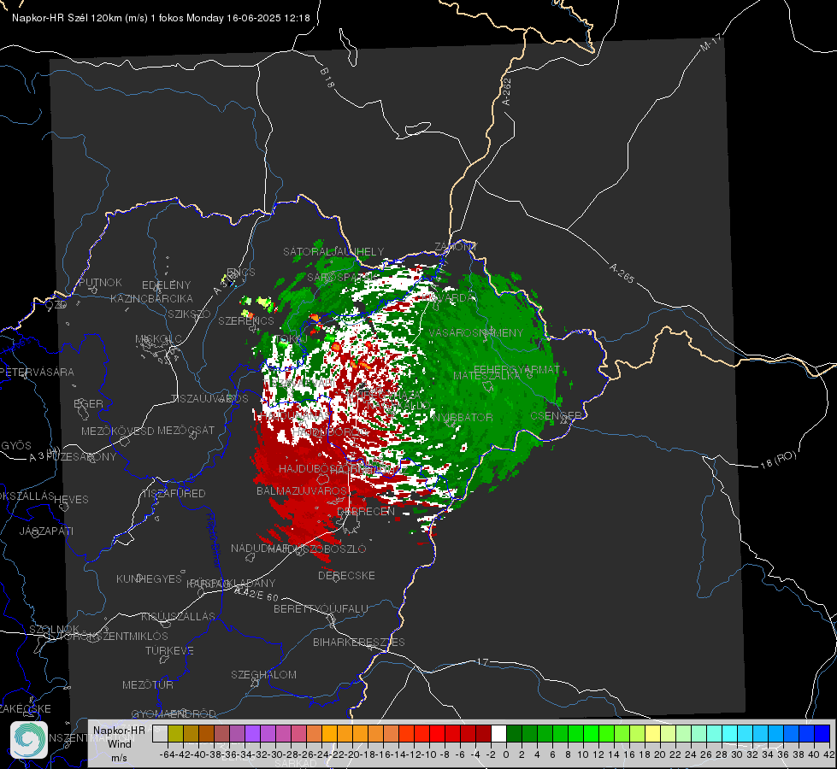Select the olive swatch between -64 and -42

(x=175, y=733)
